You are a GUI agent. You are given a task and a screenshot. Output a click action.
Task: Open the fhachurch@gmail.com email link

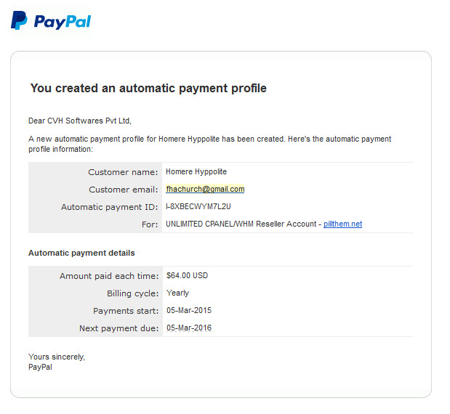click(205, 190)
